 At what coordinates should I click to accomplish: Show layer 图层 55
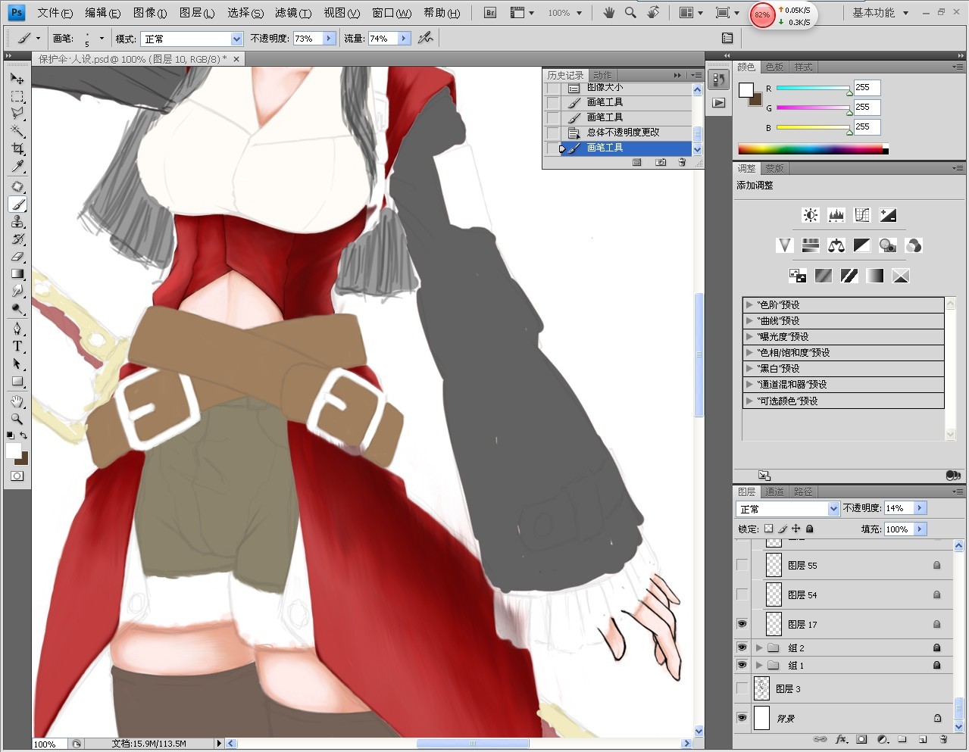click(742, 565)
